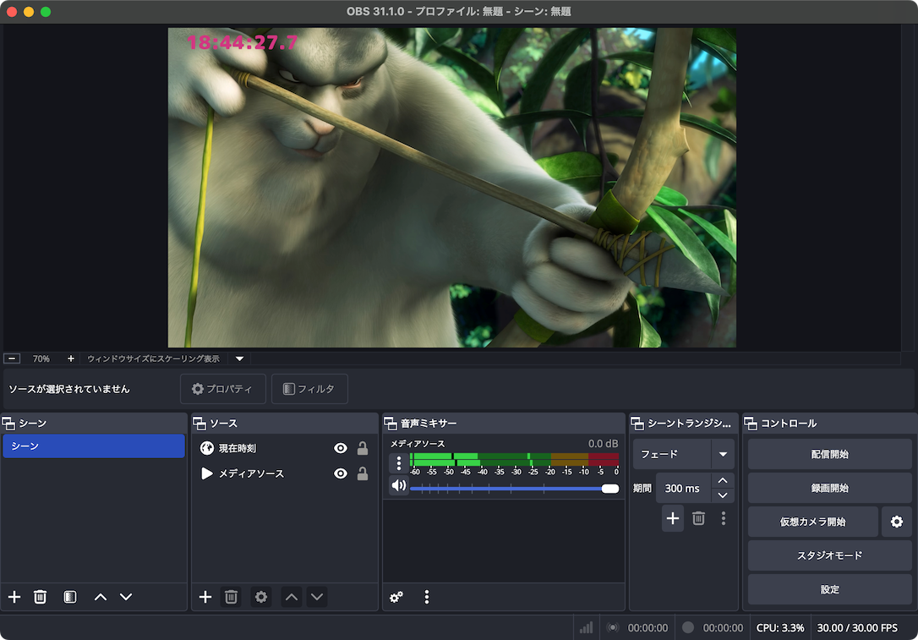The height and width of the screenshot is (640, 918).
Task: Click the メディアソース audio level meter
Action: (515, 459)
